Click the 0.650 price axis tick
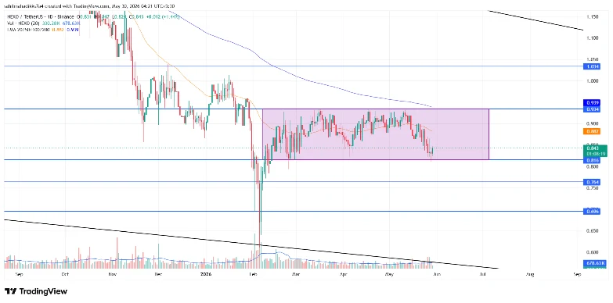Image resolution: width=613 pixels, height=303 pixels. tap(593, 231)
